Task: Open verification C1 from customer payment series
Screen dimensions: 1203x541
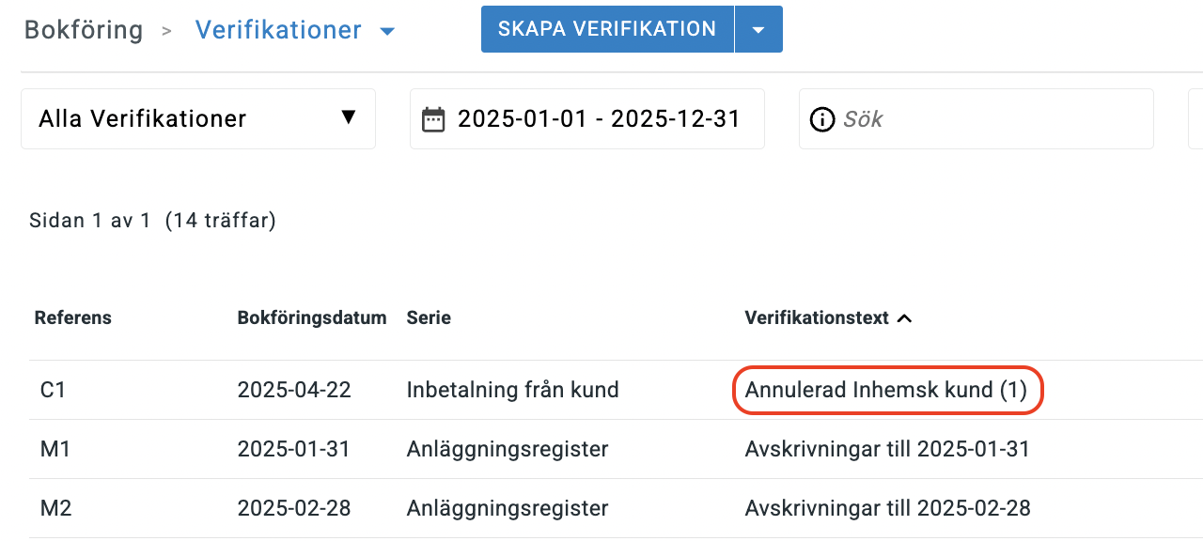Action: (x=53, y=389)
